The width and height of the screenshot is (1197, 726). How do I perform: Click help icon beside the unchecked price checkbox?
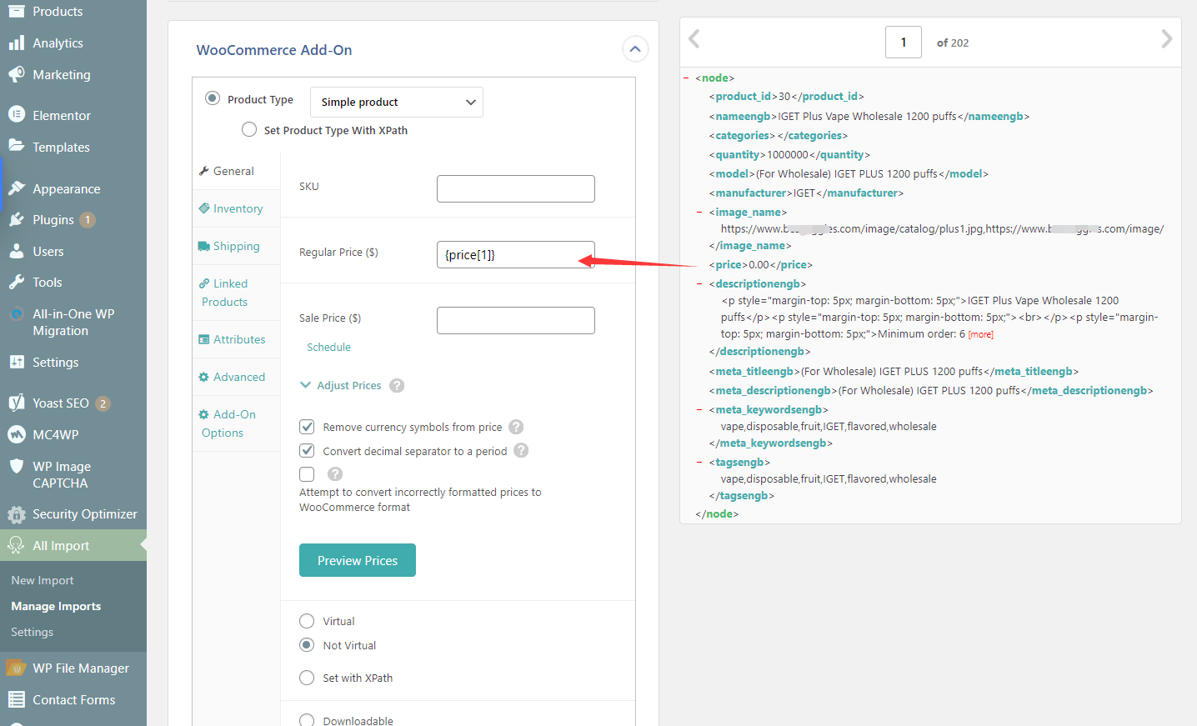335,473
